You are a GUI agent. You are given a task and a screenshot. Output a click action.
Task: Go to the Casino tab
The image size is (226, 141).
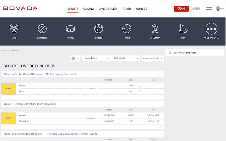coord(89,9)
